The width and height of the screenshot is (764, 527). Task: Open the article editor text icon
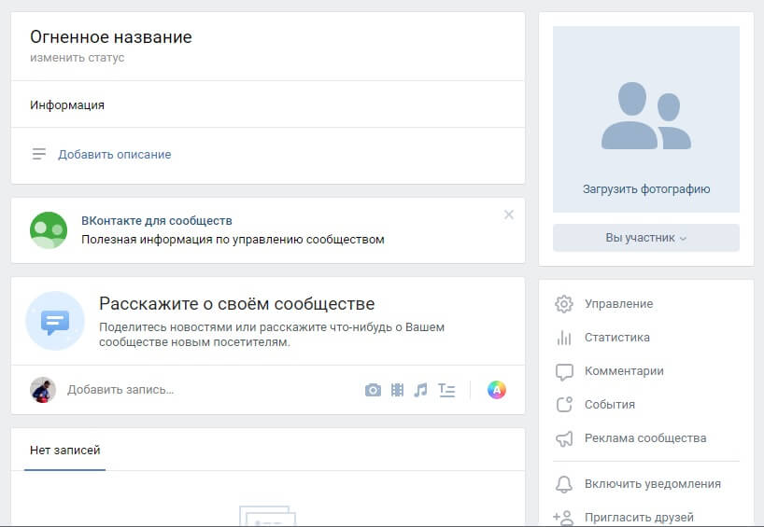tap(446, 390)
